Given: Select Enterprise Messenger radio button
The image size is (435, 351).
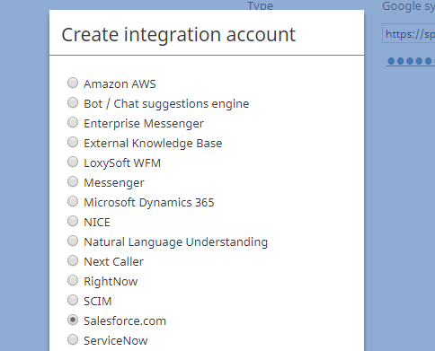Looking at the screenshot, I should 73,122.
